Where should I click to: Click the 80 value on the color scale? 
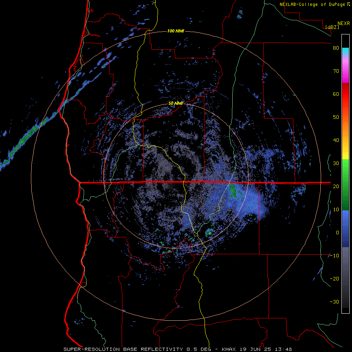pos(336,48)
